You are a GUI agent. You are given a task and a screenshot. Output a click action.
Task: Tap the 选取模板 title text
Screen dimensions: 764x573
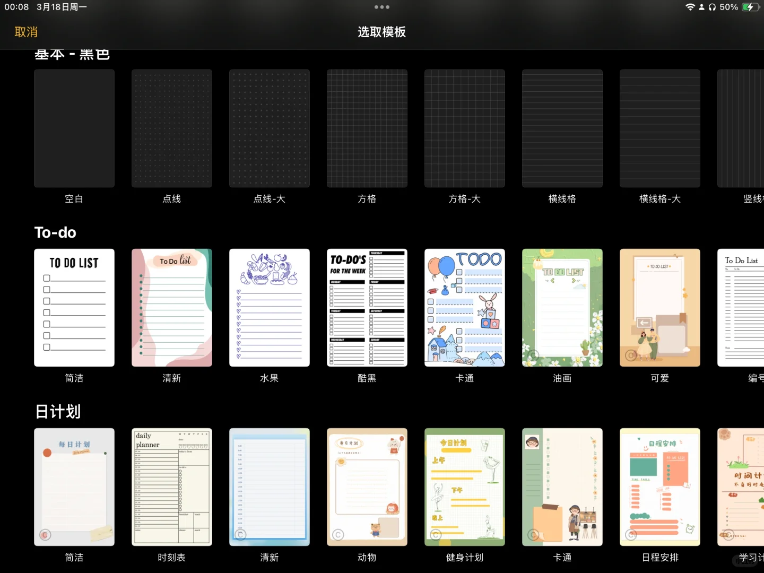382,32
